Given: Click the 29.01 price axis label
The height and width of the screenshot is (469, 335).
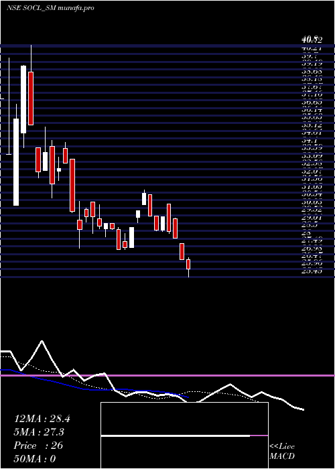Looking at the screenshot, I should click(x=312, y=218).
